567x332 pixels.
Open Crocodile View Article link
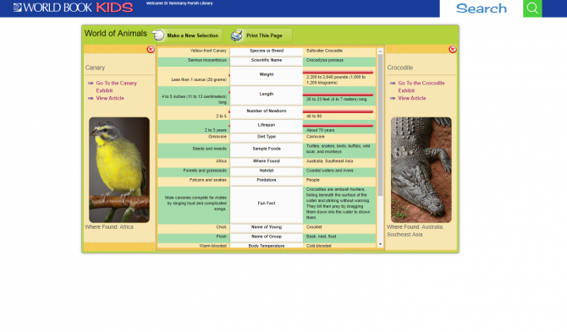pyautogui.click(x=412, y=98)
